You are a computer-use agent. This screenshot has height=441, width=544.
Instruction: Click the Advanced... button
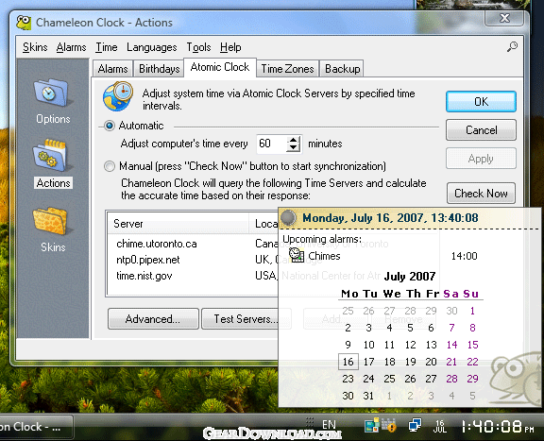click(153, 318)
